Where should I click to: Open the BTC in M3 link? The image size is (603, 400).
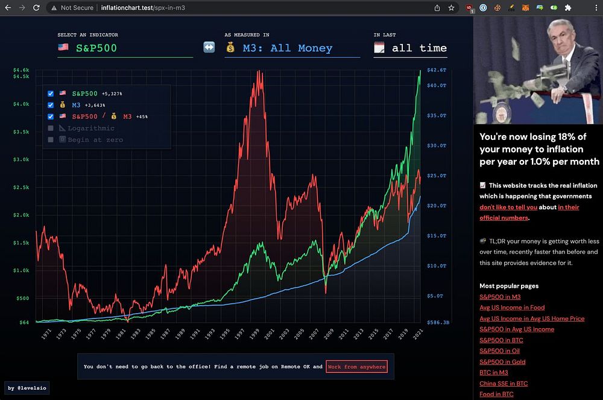click(494, 372)
